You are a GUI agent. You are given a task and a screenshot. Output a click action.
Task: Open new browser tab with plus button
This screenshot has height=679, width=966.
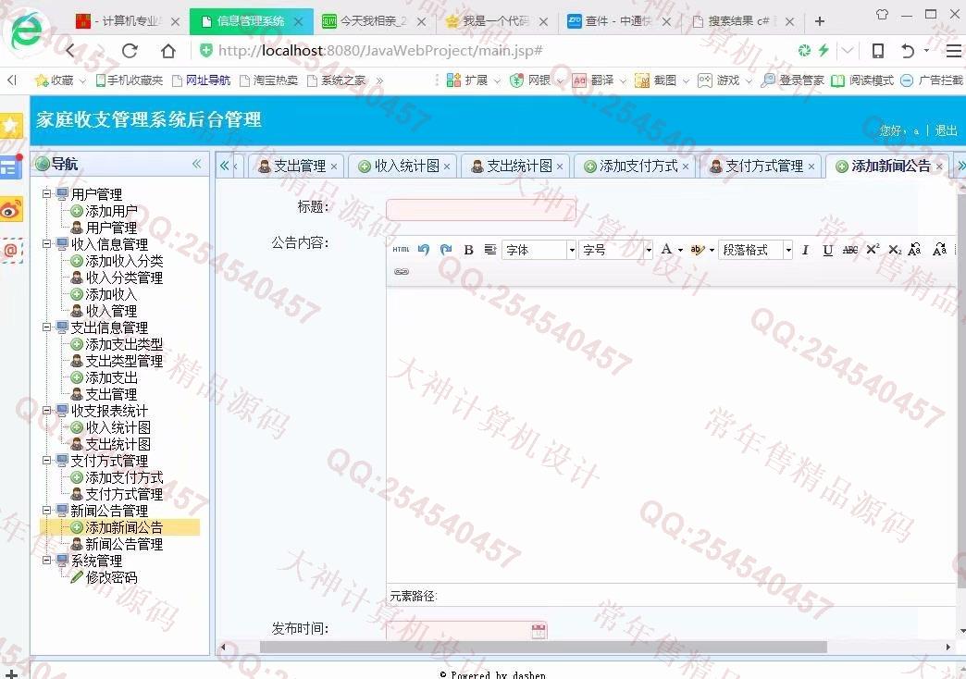(x=820, y=21)
